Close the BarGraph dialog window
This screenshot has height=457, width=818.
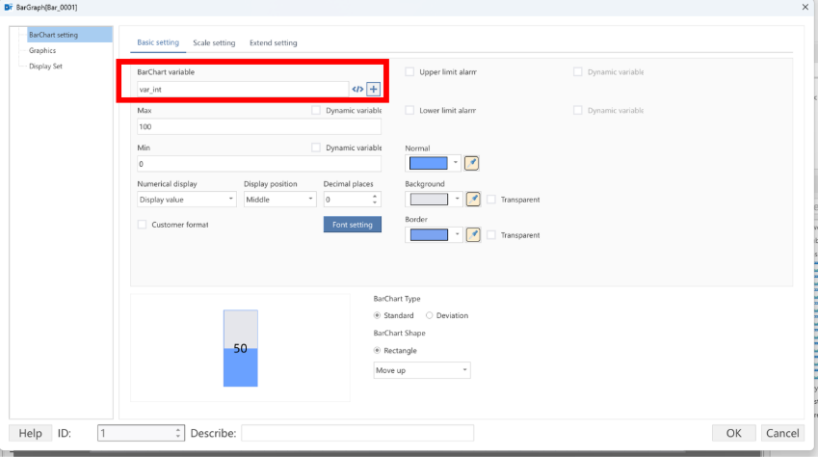click(805, 7)
